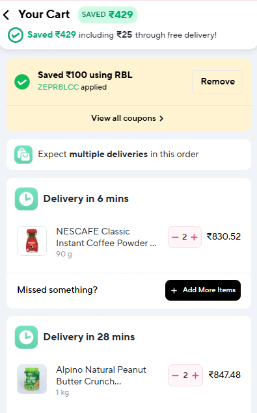Remove the applied ZEPRBLCC coupon
257x413 pixels.
[x=218, y=82]
